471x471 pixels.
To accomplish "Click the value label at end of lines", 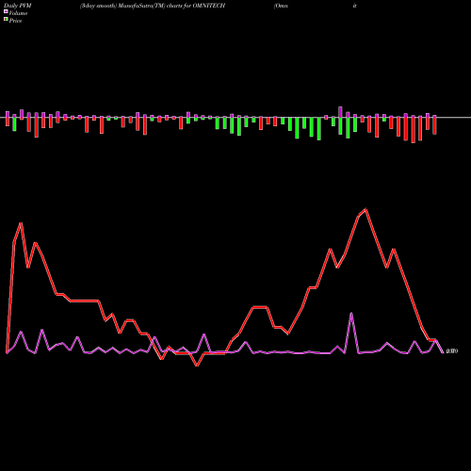I will tap(452, 351).
